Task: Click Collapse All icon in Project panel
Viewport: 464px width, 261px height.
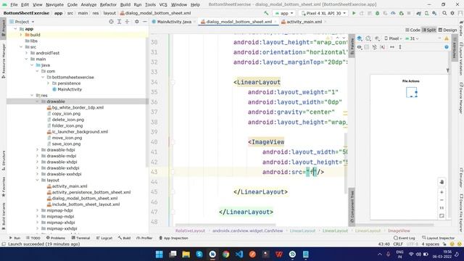Action: click(x=127, y=22)
